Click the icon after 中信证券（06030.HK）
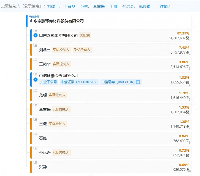 coord(138,82)
